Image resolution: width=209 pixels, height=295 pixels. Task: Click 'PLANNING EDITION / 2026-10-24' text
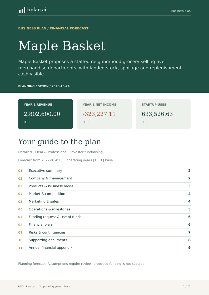pyautogui.click(x=44, y=86)
